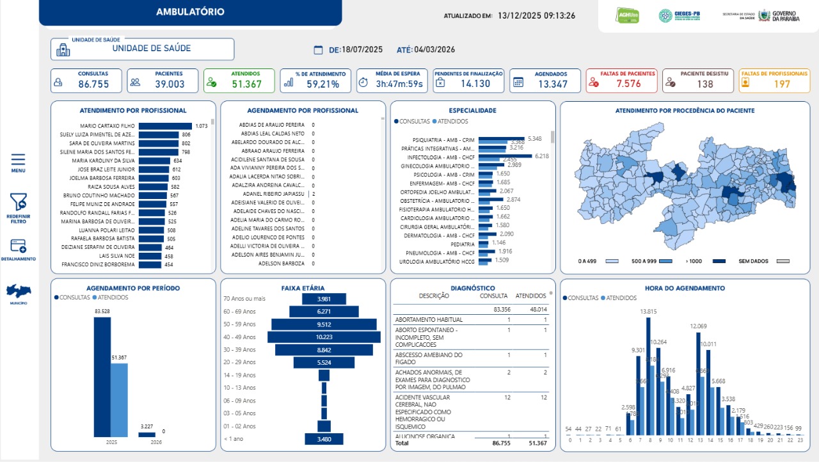Click the Especialidade chart vertical scrollbar
Screen dimensions: 819x462
coord(552,137)
